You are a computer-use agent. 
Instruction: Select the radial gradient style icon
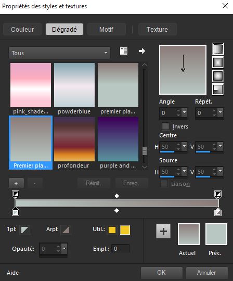pyautogui.click(x=218, y=90)
